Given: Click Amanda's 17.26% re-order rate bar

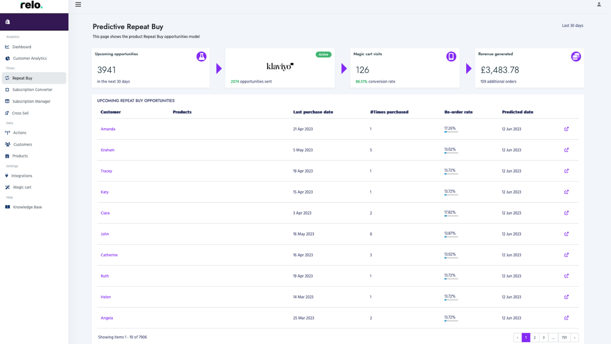Looking at the screenshot, I should click(451, 132).
